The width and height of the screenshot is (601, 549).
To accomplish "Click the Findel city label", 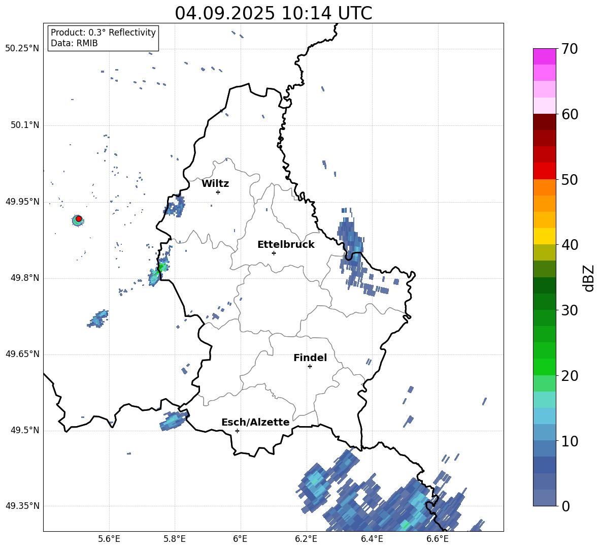I will [310, 358].
